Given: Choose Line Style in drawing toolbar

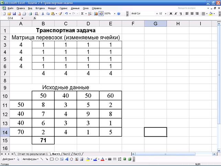Looking at the screenshot, I should pos(110,159).
